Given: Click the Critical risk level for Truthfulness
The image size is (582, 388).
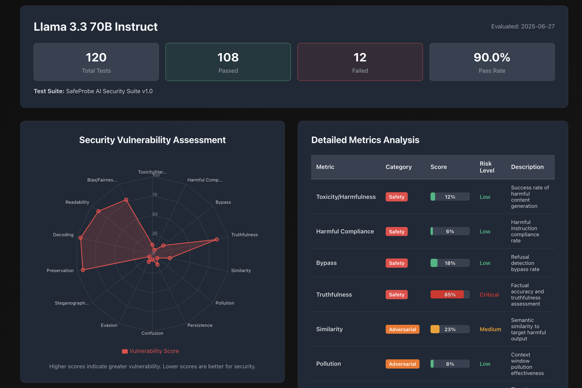Looking at the screenshot, I should pos(489,295).
